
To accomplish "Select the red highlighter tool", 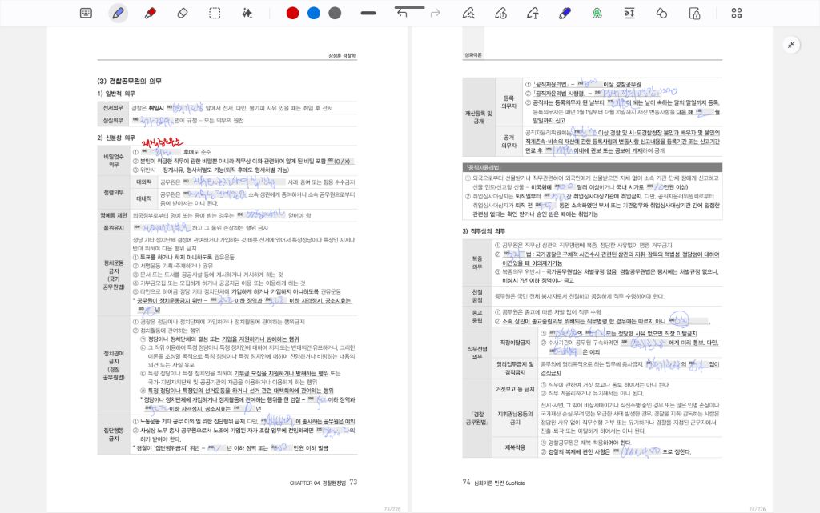I will 150,13.
